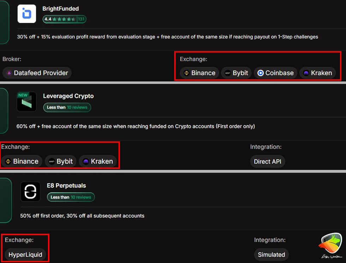This screenshot has height=263, width=346.
Task: Select the Binance chip under BrightFunded
Action: coord(199,73)
